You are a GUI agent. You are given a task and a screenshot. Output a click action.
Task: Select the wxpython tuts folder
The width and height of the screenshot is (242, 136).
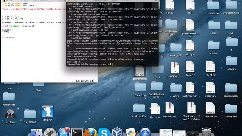171,24
